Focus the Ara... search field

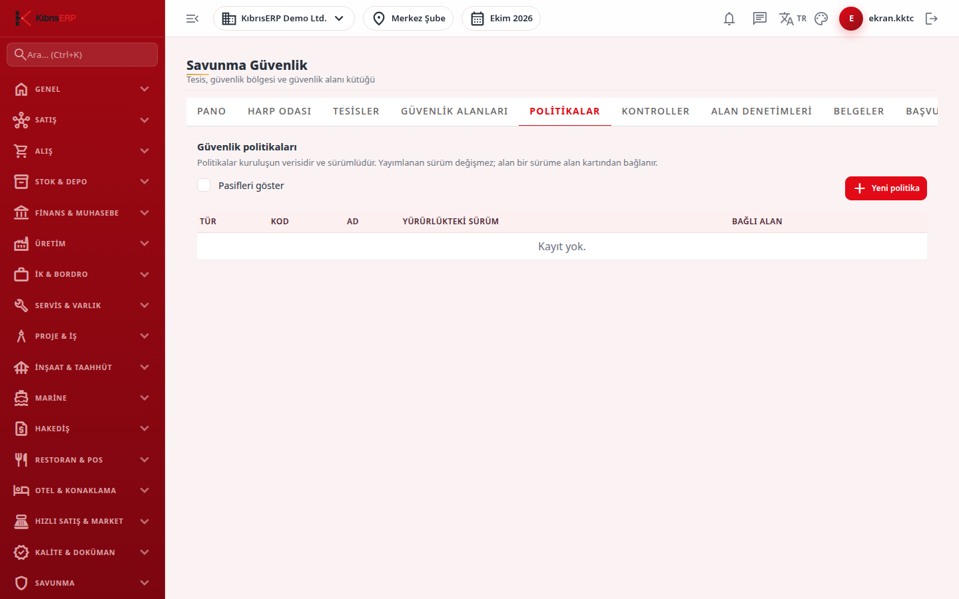click(x=83, y=55)
